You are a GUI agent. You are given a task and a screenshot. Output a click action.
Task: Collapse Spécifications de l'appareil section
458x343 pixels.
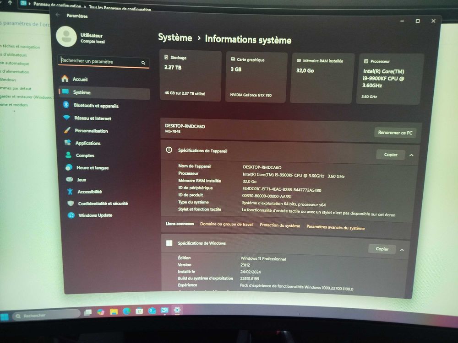coord(411,155)
